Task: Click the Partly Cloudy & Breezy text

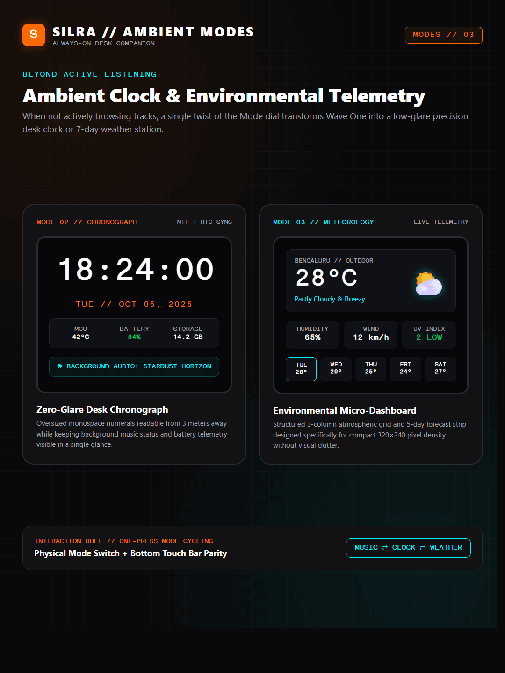Action: [330, 299]
